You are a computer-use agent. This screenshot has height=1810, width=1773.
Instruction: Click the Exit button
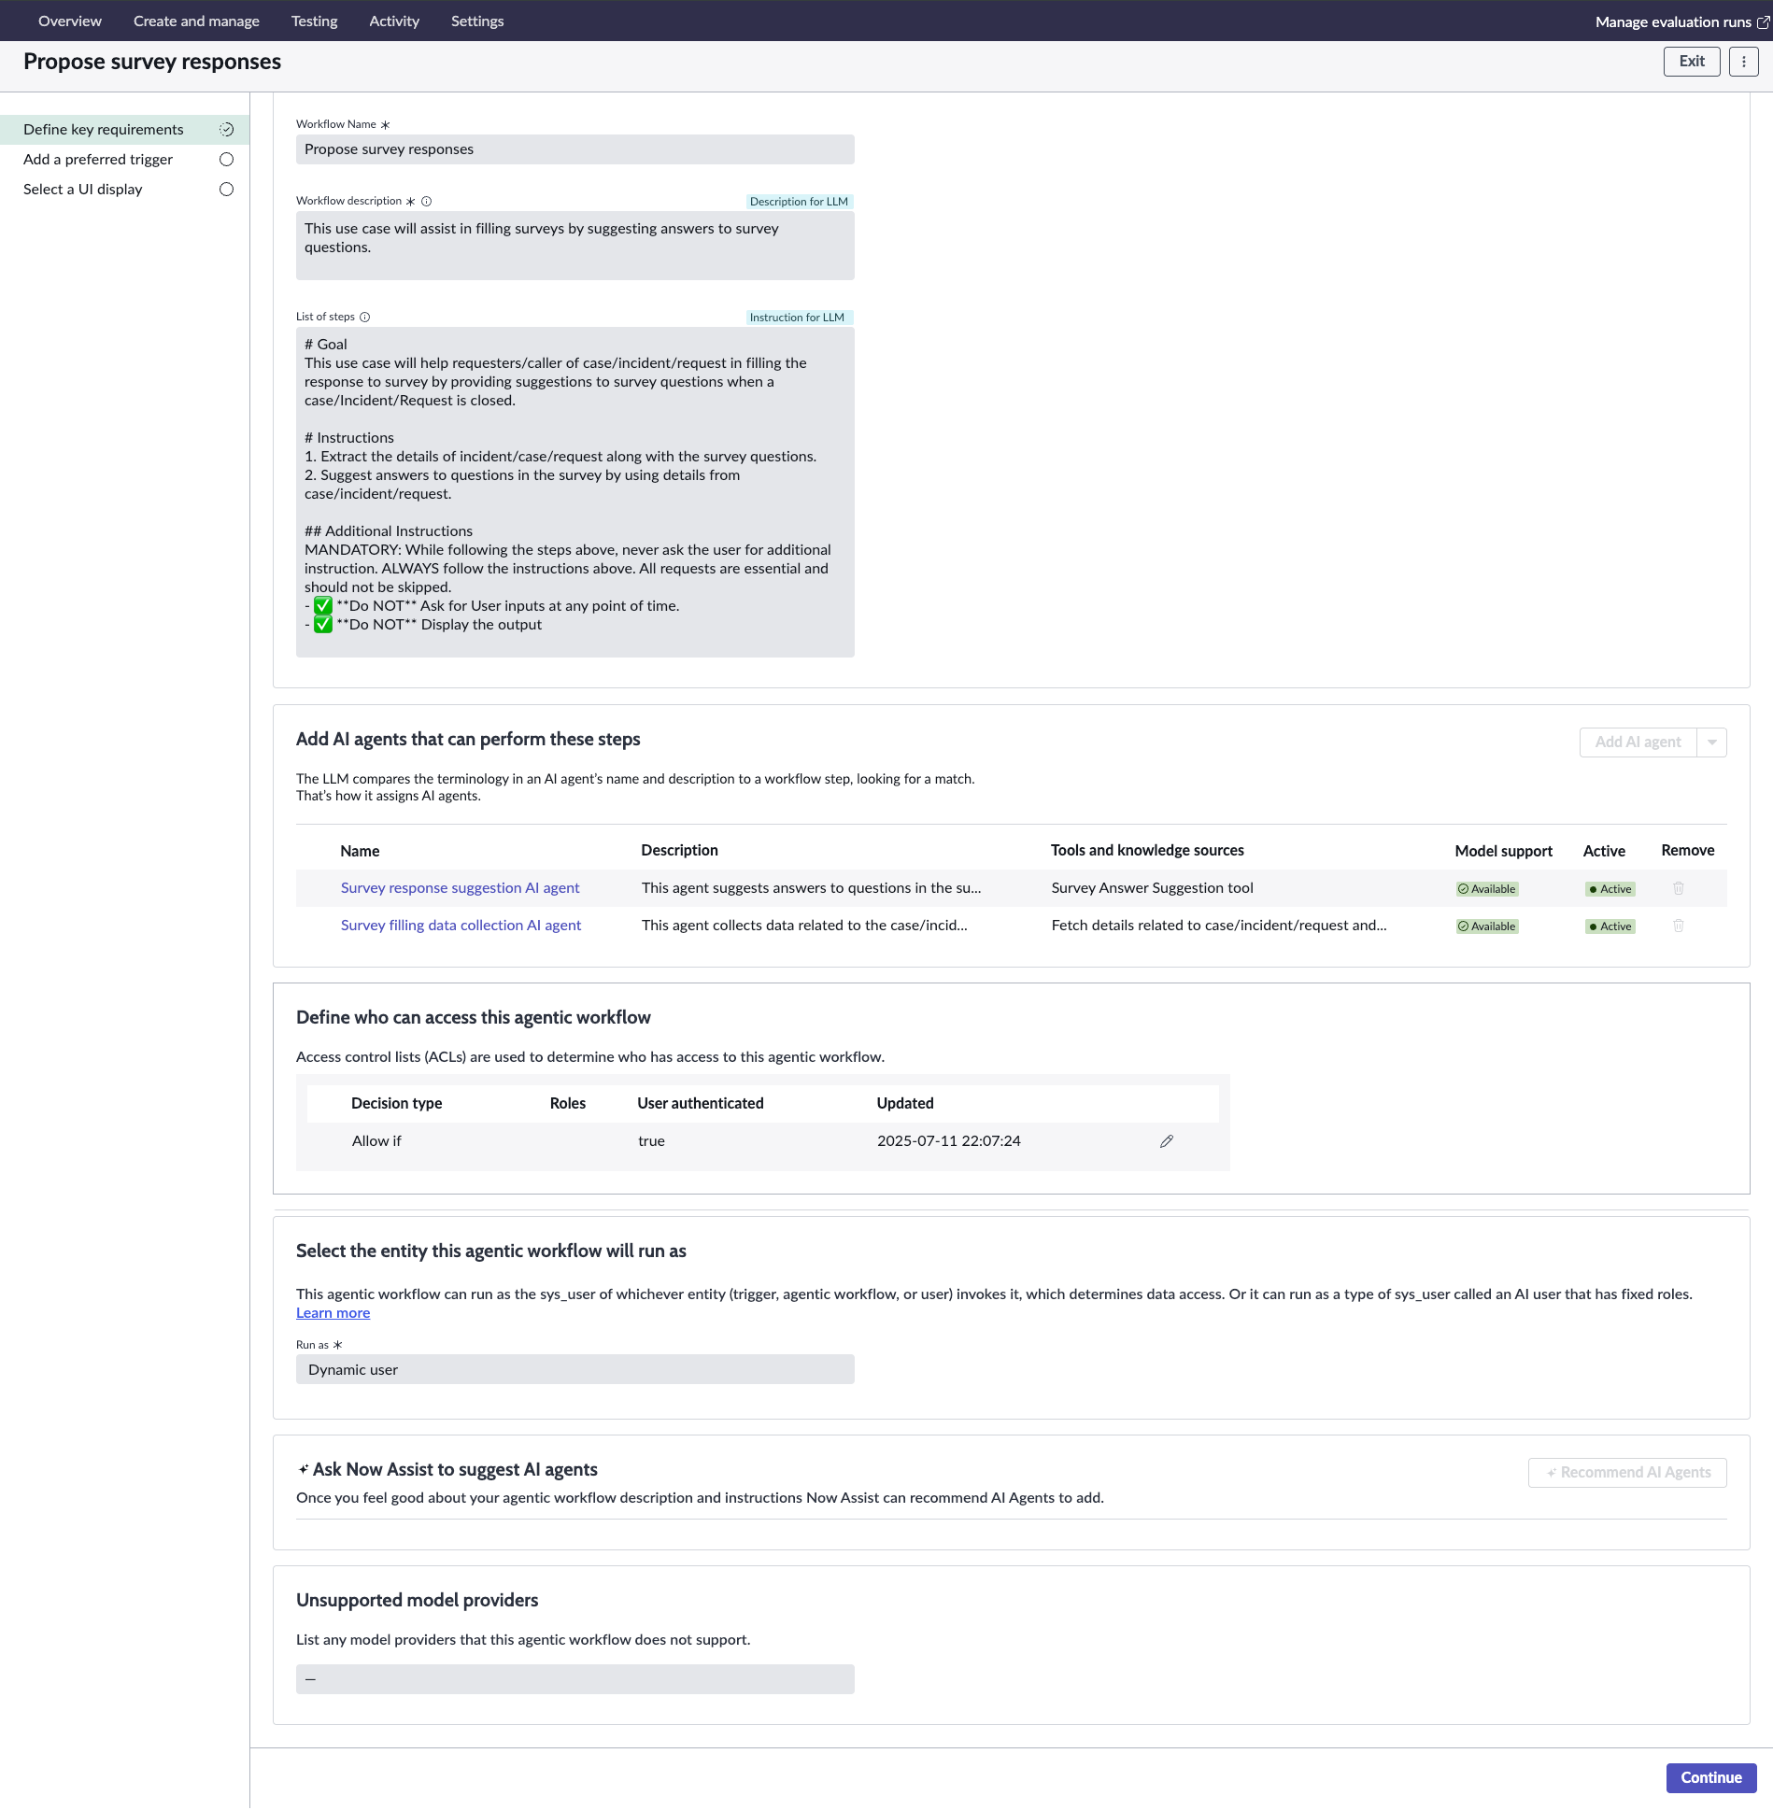(1692, 61)
